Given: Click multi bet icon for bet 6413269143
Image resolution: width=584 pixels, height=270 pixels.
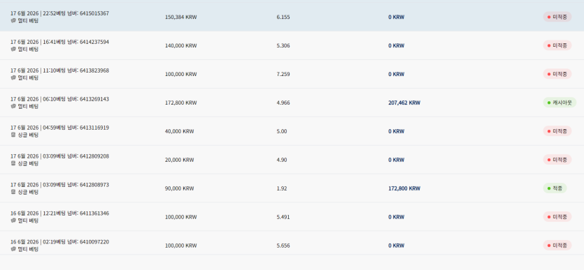Looking at the screenshot, I should (x=13, y=106).
